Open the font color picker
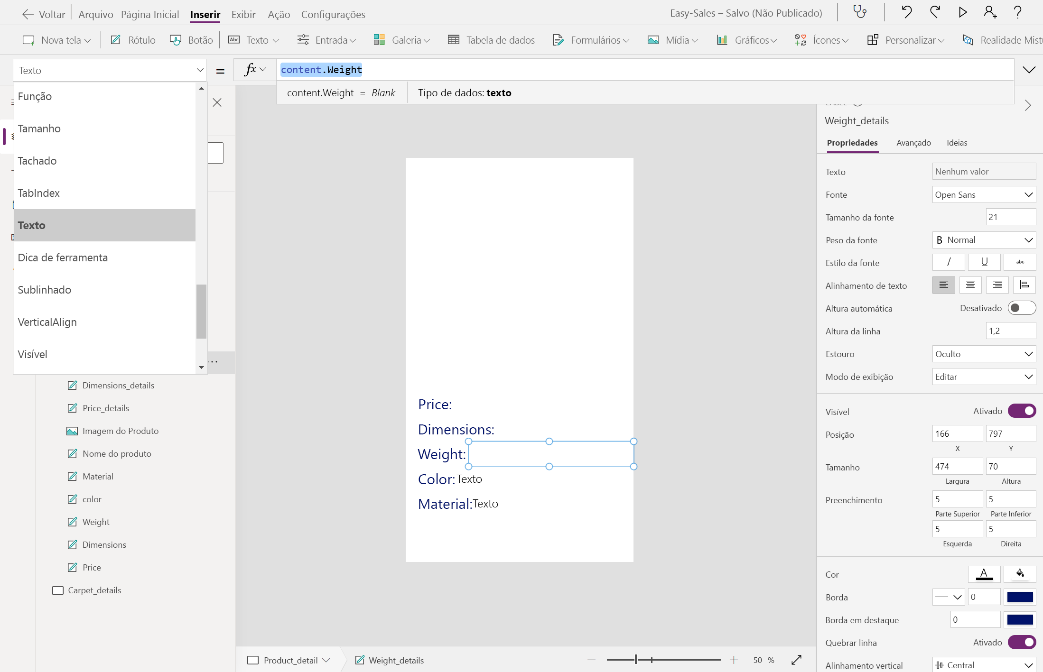Image resolution: width=1043 pixels, height=672 pixels. 984,574
